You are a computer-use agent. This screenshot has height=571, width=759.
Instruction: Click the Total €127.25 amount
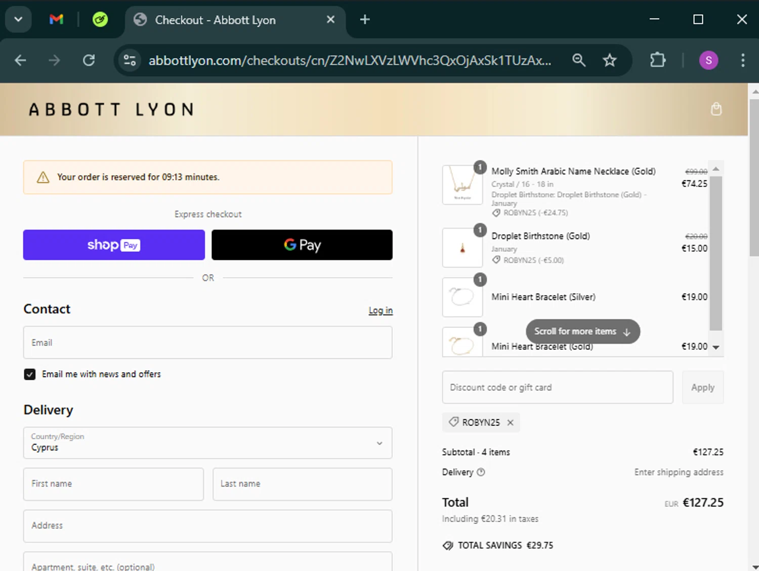703,502
